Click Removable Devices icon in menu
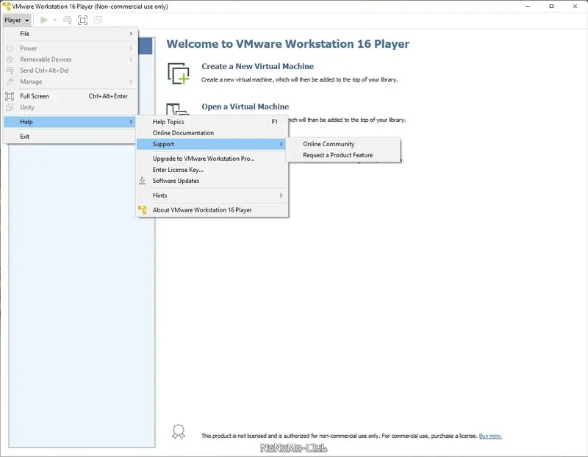 click(x=10, y=60)
